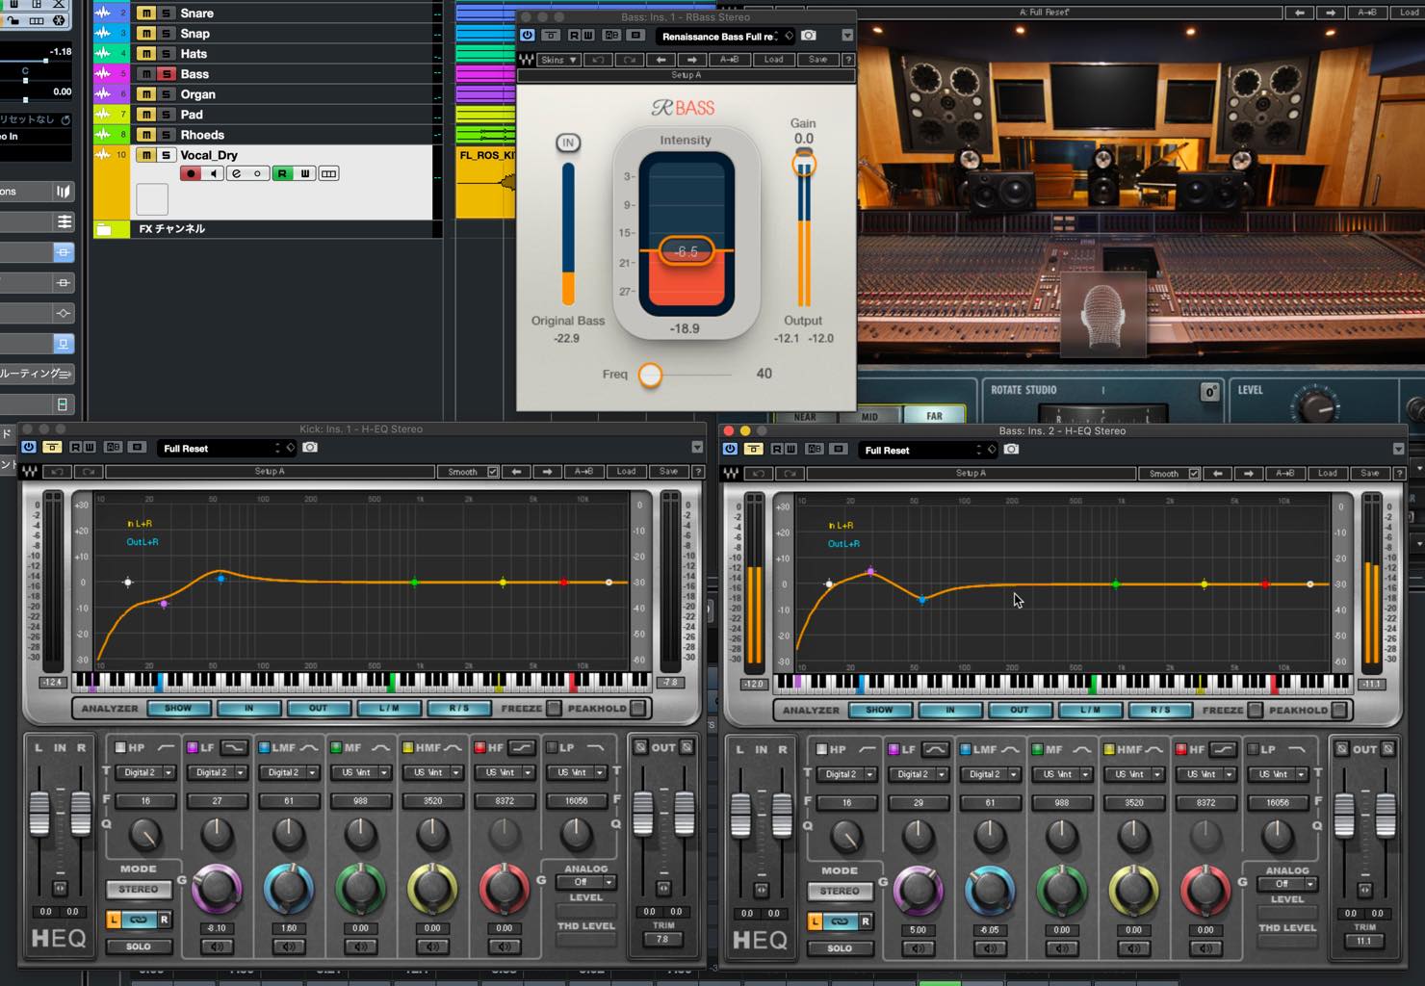Open Skins dropdown in RBass
1425x986 pixels.
558,60
